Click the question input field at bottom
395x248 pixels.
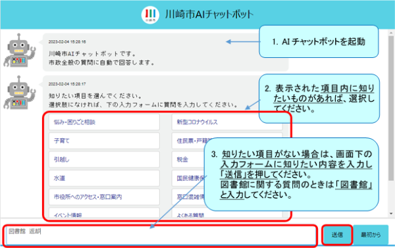tap(160, 235)
